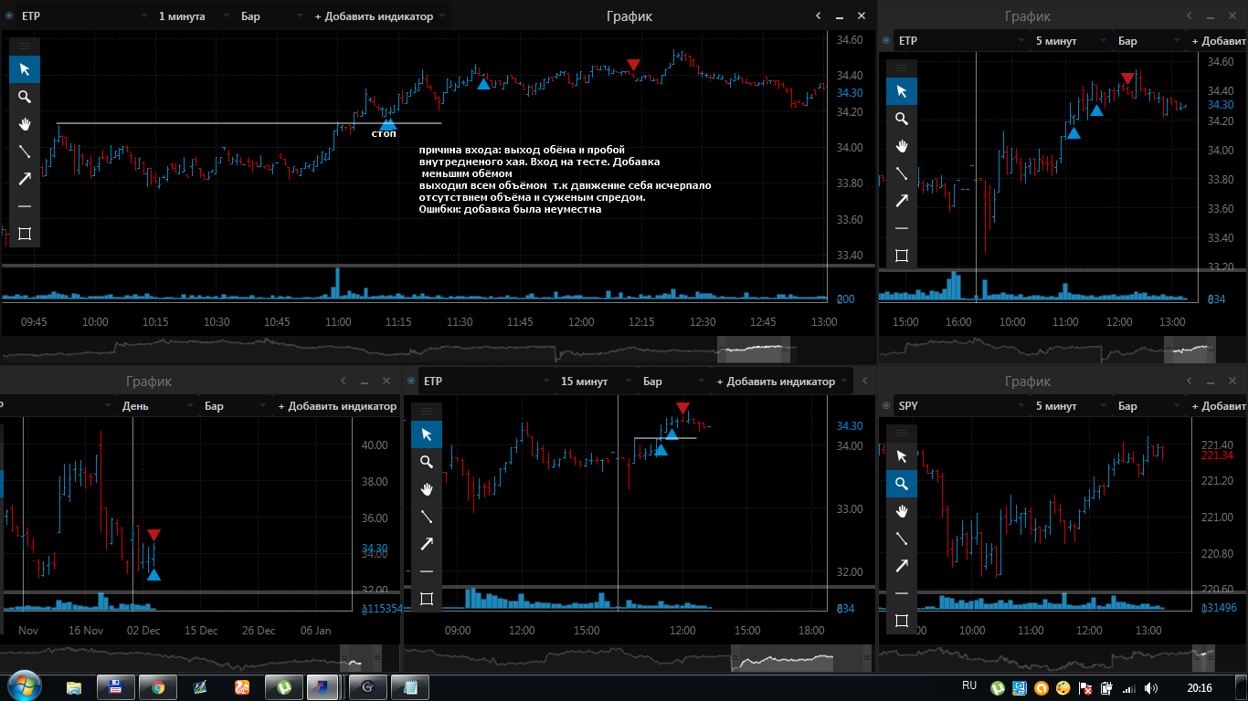Viewport: 1248px width, 701px height.
Task: Click the volume icon in system tray
Action: pyautogui.click(x=1150, y=688)
